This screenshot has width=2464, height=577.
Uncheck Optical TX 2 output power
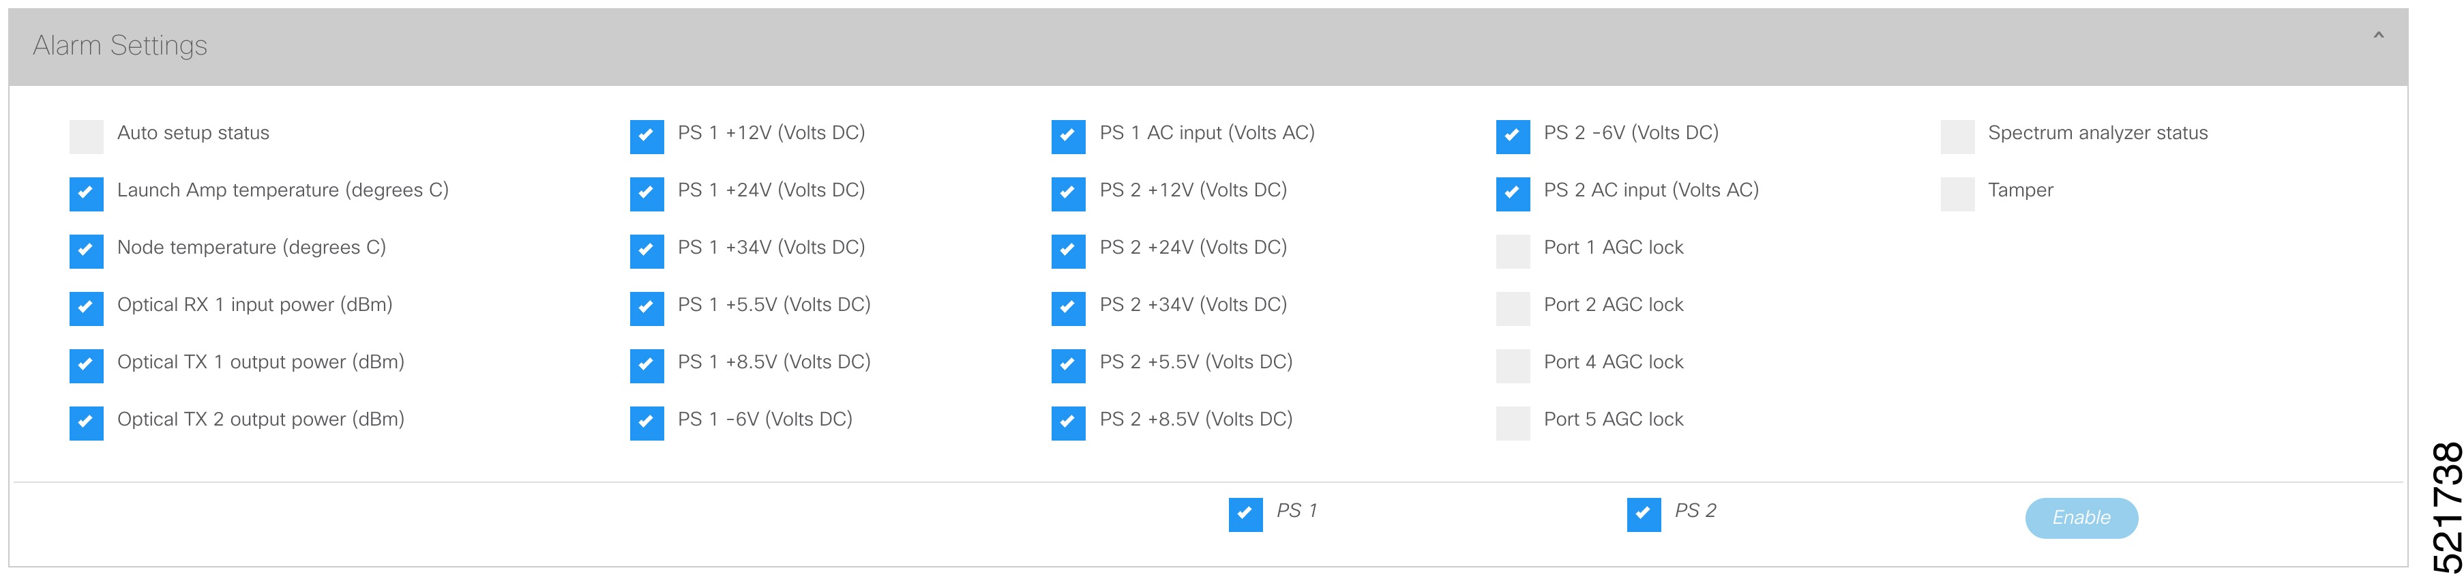[86, 423]
